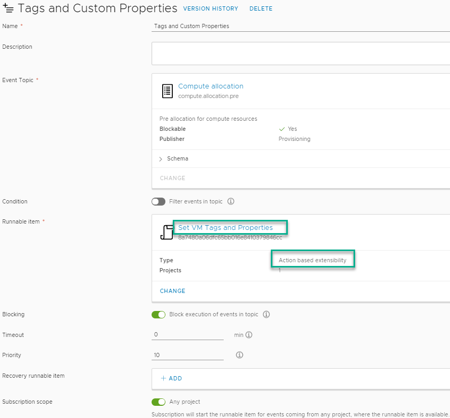The image size is (450, 418).
Task: Click the script icon for the runnable item
Action: click(x=167, y=232)
